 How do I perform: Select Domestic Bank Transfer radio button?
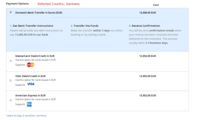point(11,12)
